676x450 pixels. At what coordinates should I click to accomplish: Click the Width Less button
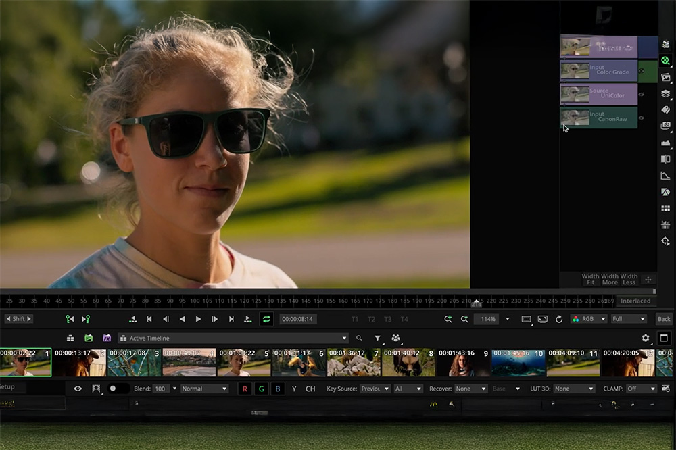[629, 279]
